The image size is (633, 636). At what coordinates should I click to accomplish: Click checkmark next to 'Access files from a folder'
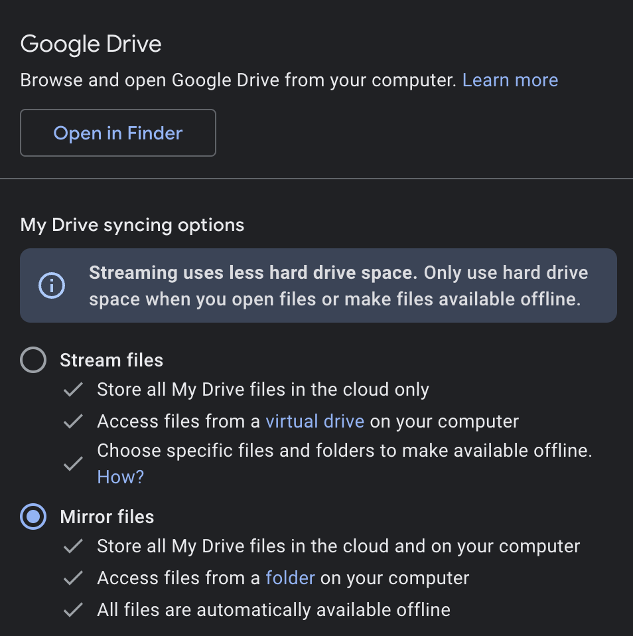click(x=74, y=578)
